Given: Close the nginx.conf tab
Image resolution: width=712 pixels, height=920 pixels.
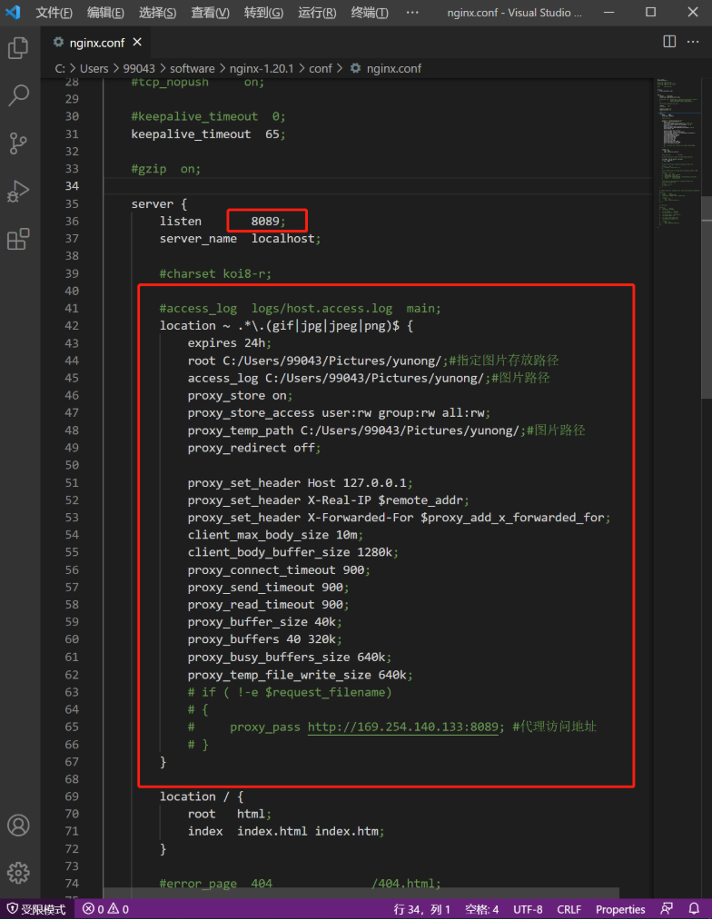Looking at the screenshot, I should tap(137, 42).
